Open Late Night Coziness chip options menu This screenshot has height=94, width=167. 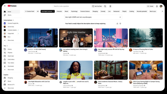(53, 11)
